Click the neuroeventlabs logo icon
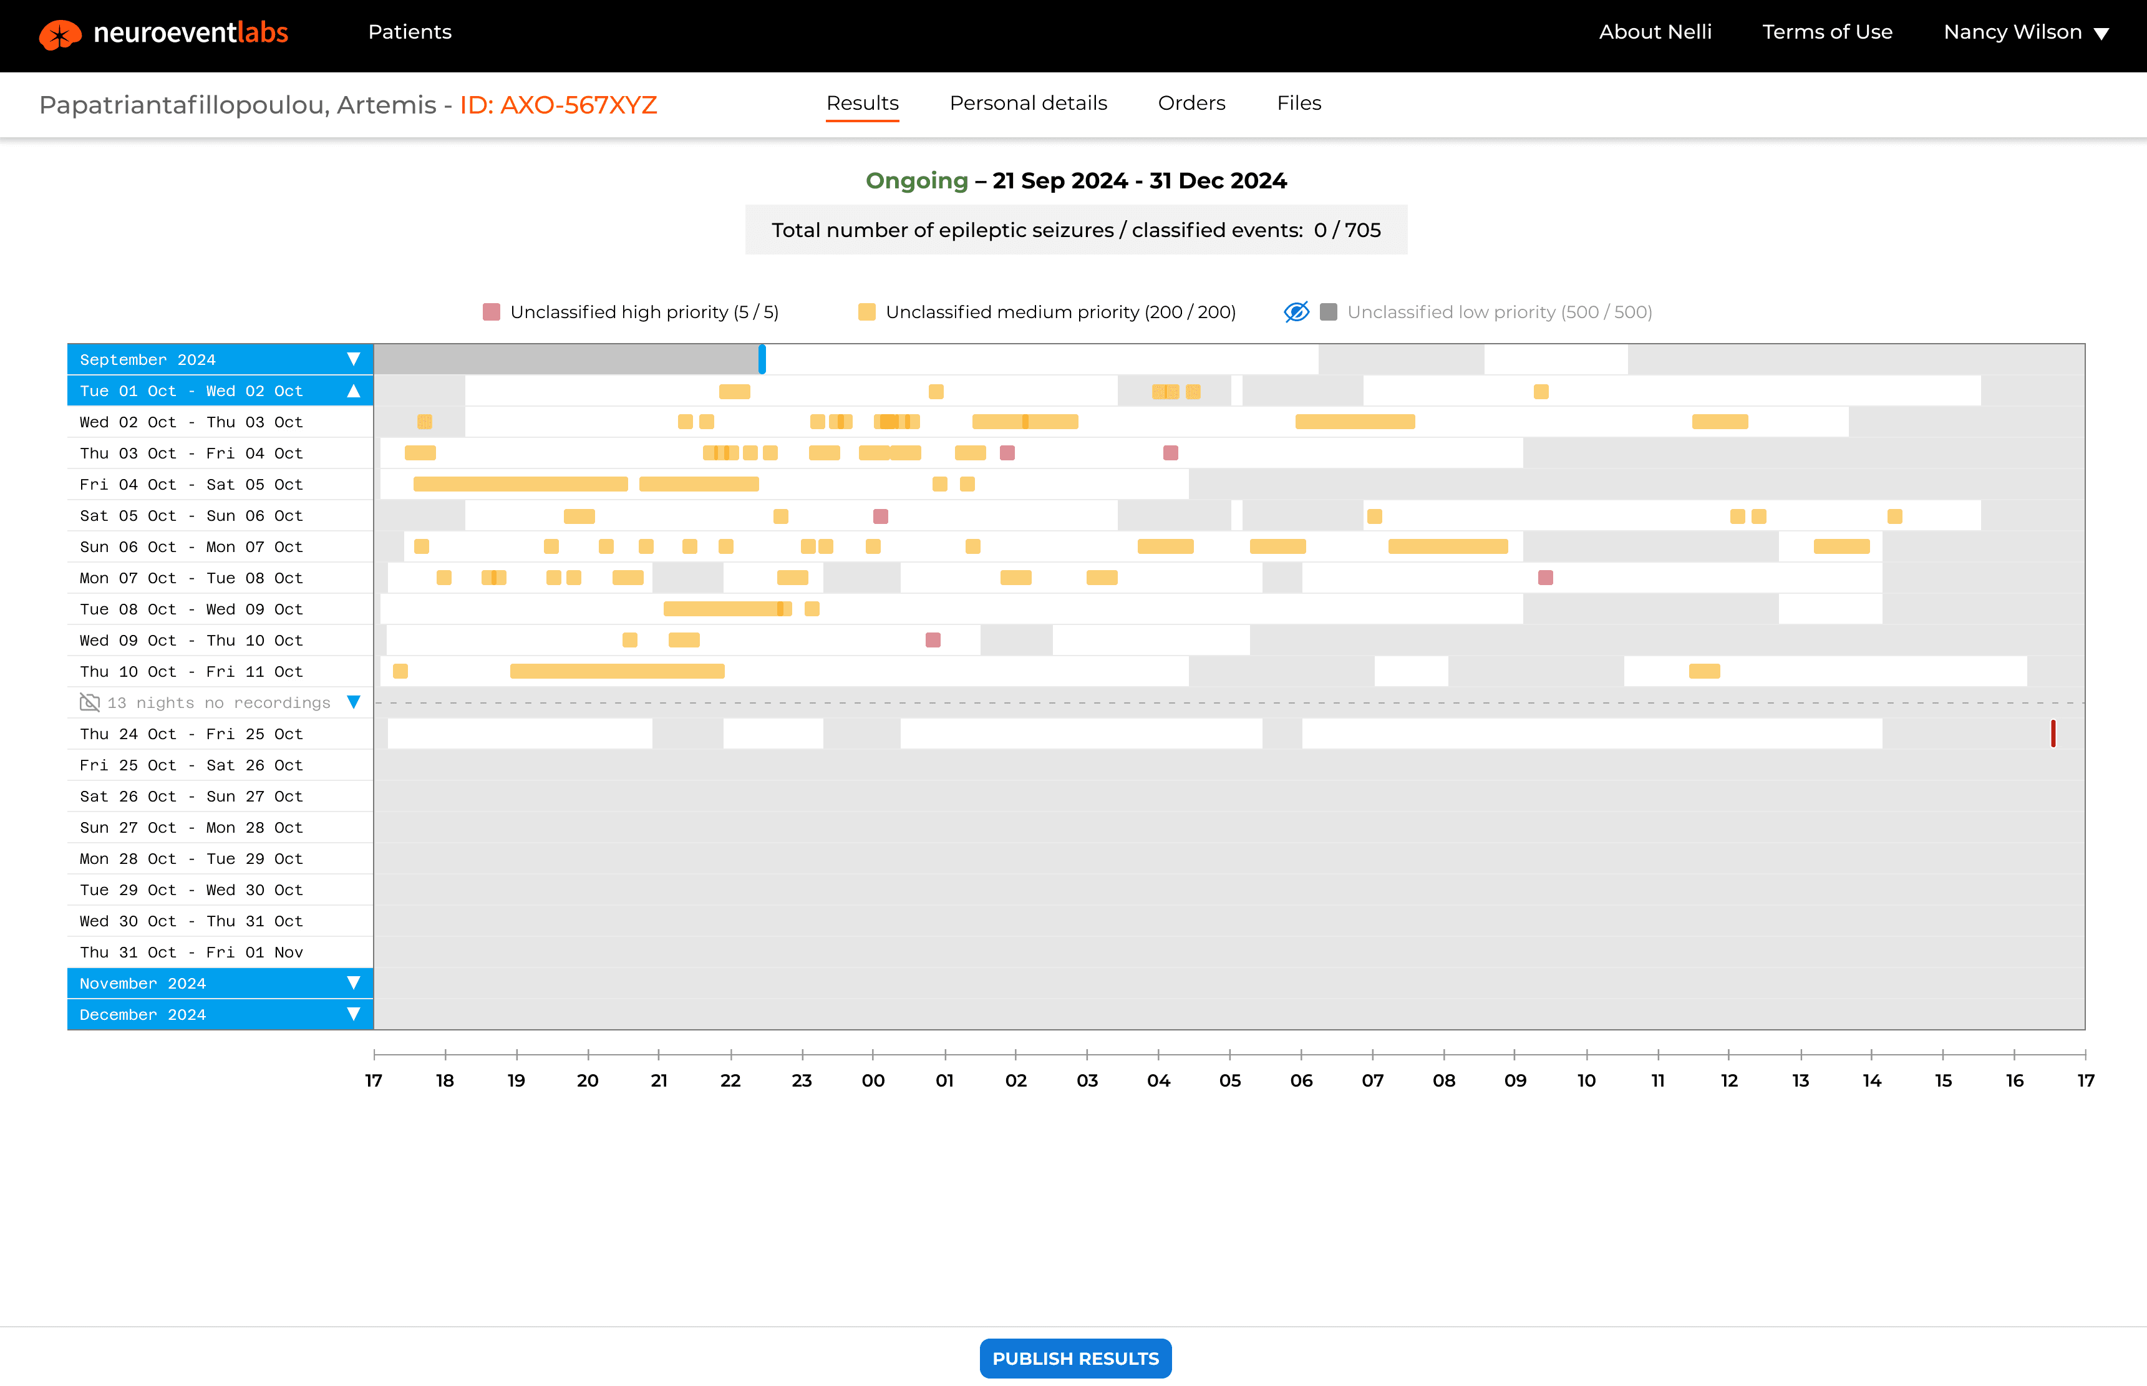Viewport: 2147px width, 1386px height. click(x=59, y=34)
